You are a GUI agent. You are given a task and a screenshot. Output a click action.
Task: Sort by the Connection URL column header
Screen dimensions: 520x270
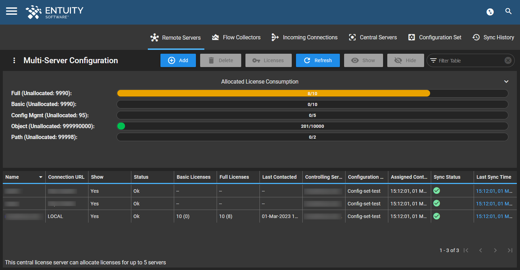pyautogui.click(x=66, y=177)
